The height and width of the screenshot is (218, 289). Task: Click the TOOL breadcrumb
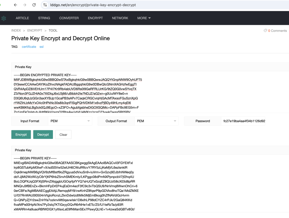[53, 30]
